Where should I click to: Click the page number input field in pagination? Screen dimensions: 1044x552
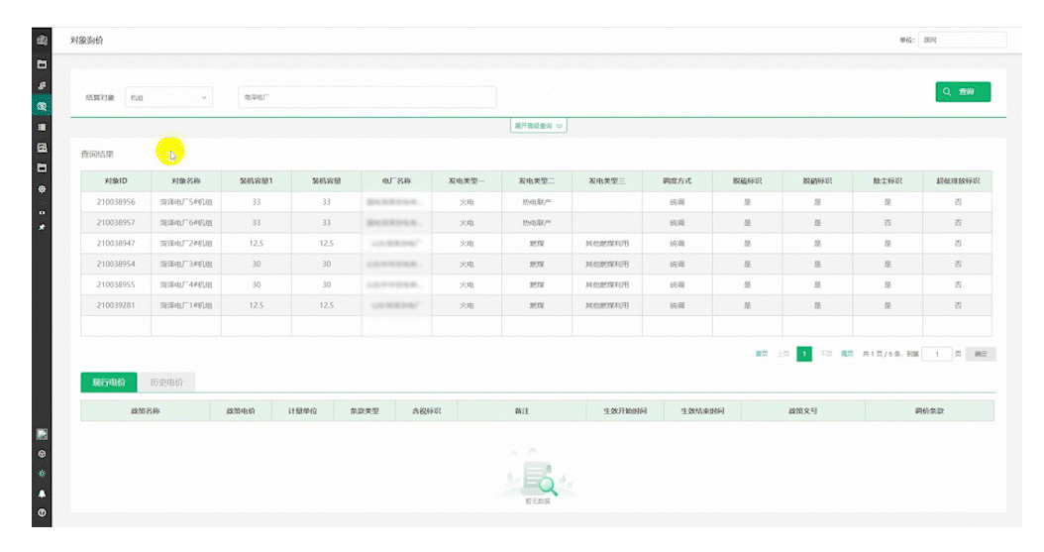tap(936, 354)
